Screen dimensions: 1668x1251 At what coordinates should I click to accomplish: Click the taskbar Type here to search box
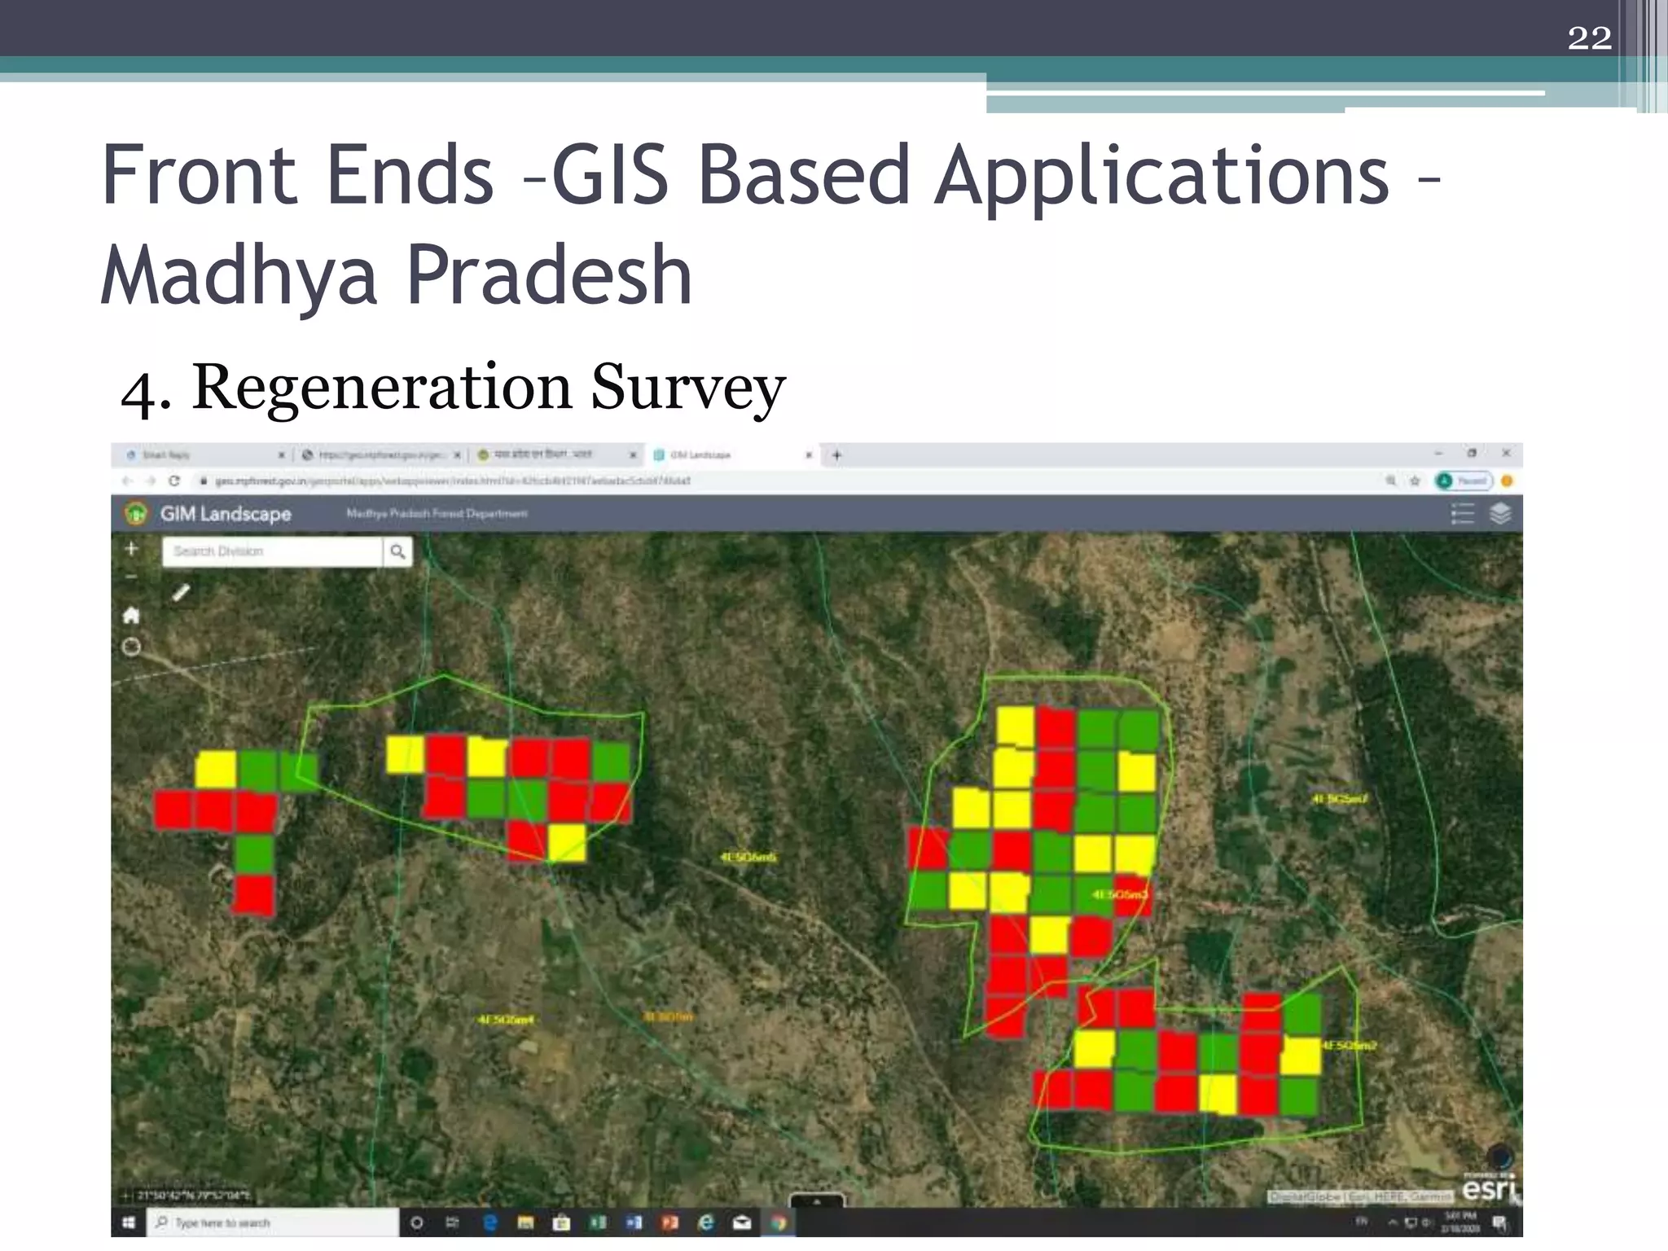click(273, 1222)
